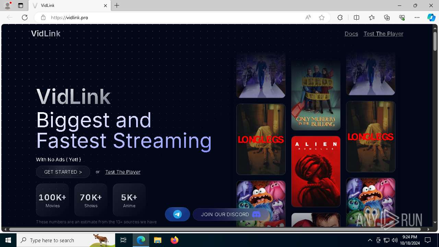Launch Firefox from taskbar
This screenshot has height=247, width=439.
tap(175, 240)
